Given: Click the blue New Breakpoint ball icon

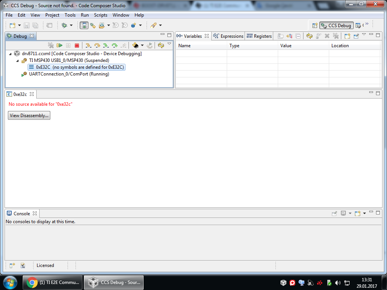Looking at the screenshot, I should tap(133, 25).
